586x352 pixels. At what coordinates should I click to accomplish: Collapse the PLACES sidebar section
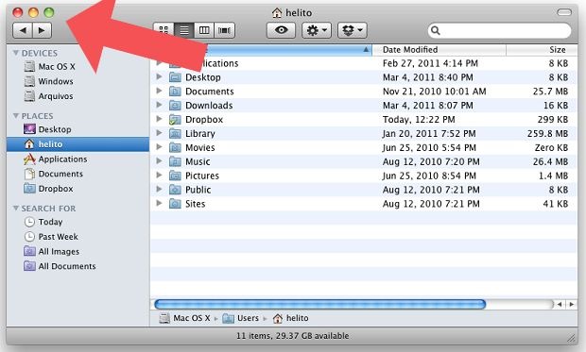coord(16,116)
